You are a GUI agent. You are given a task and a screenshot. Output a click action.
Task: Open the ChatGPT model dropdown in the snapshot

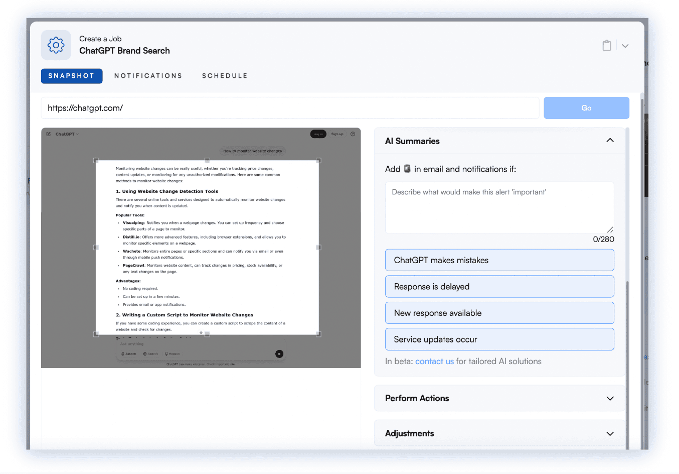pos(67,134)
